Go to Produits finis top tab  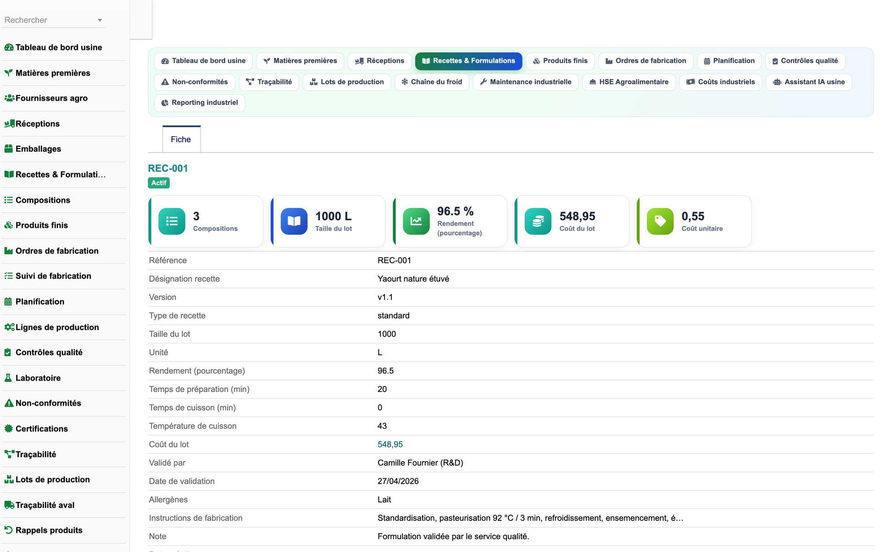pos(560,61)
